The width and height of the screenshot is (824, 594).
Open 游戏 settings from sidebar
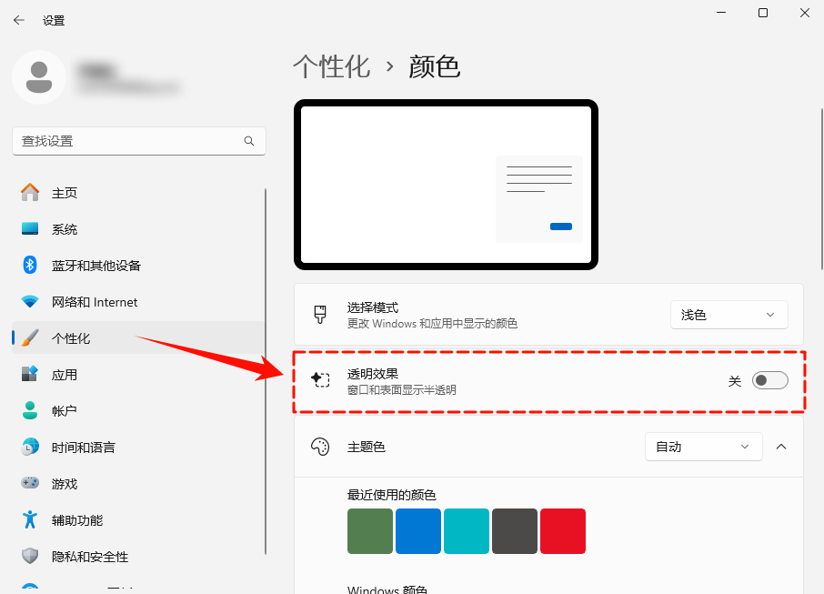point(64,483)
